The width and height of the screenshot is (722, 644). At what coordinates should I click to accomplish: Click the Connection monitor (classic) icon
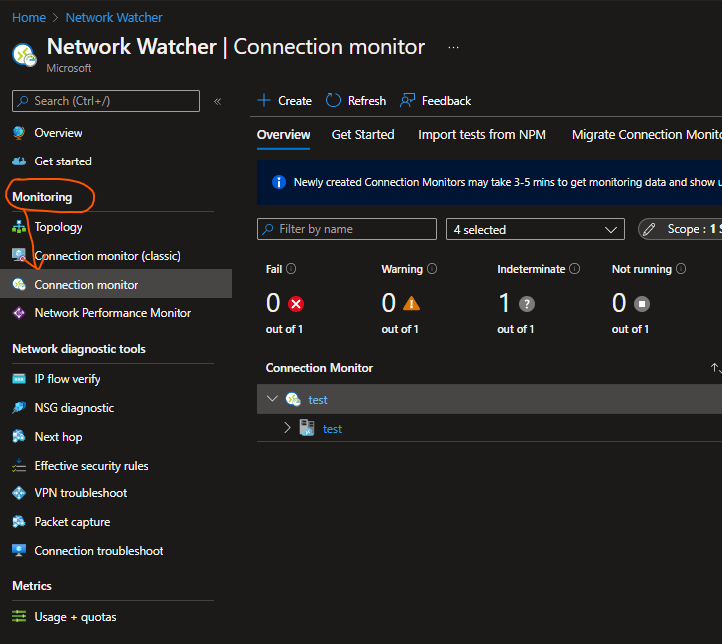click(x=19, y=255)
